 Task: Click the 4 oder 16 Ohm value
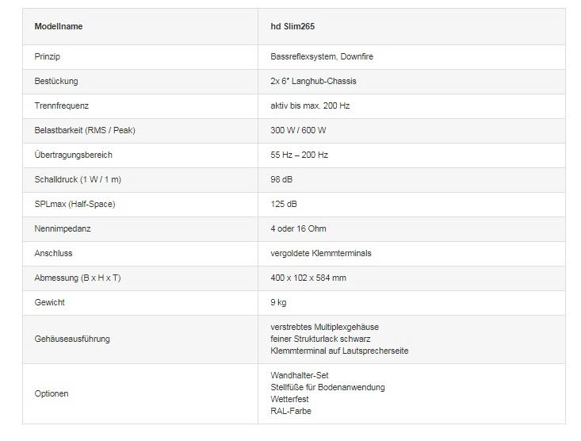pyautogui.click(x=298, y=228)
